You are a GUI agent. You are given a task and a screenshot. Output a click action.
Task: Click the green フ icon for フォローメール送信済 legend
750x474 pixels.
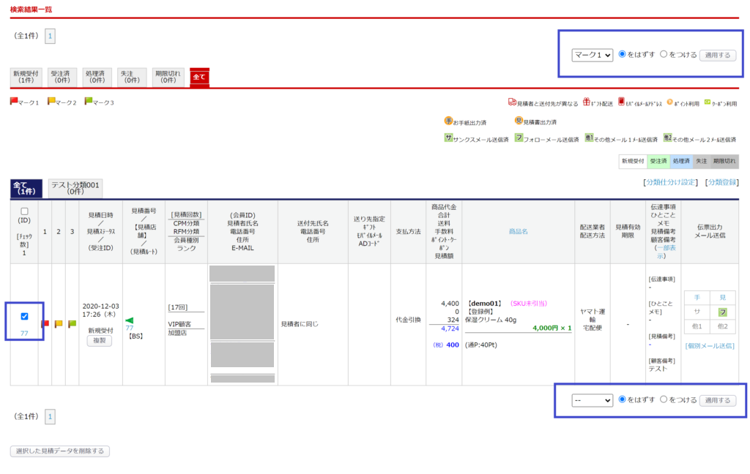(x=519, y=138)
